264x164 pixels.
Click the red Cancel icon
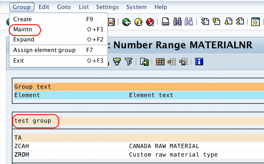(150, 22)
